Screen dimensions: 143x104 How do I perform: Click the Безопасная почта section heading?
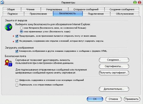pos(15,56)
